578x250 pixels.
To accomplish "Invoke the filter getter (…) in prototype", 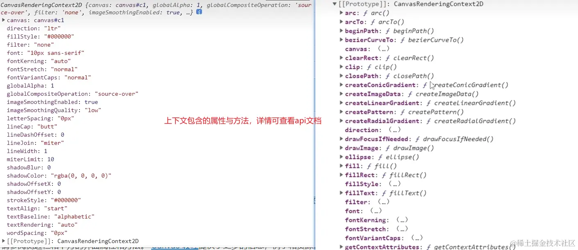I will (383, 202).
